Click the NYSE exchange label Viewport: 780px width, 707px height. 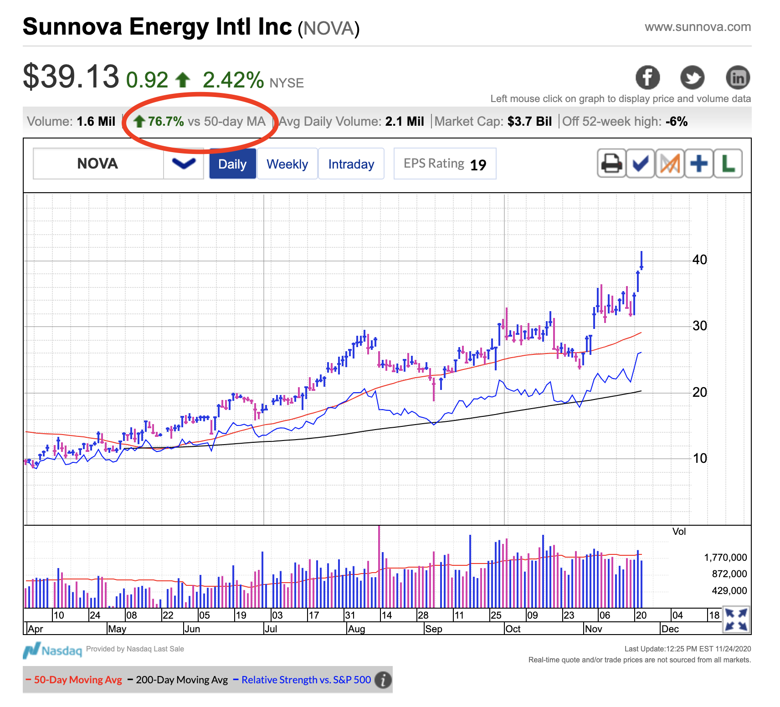287,83
